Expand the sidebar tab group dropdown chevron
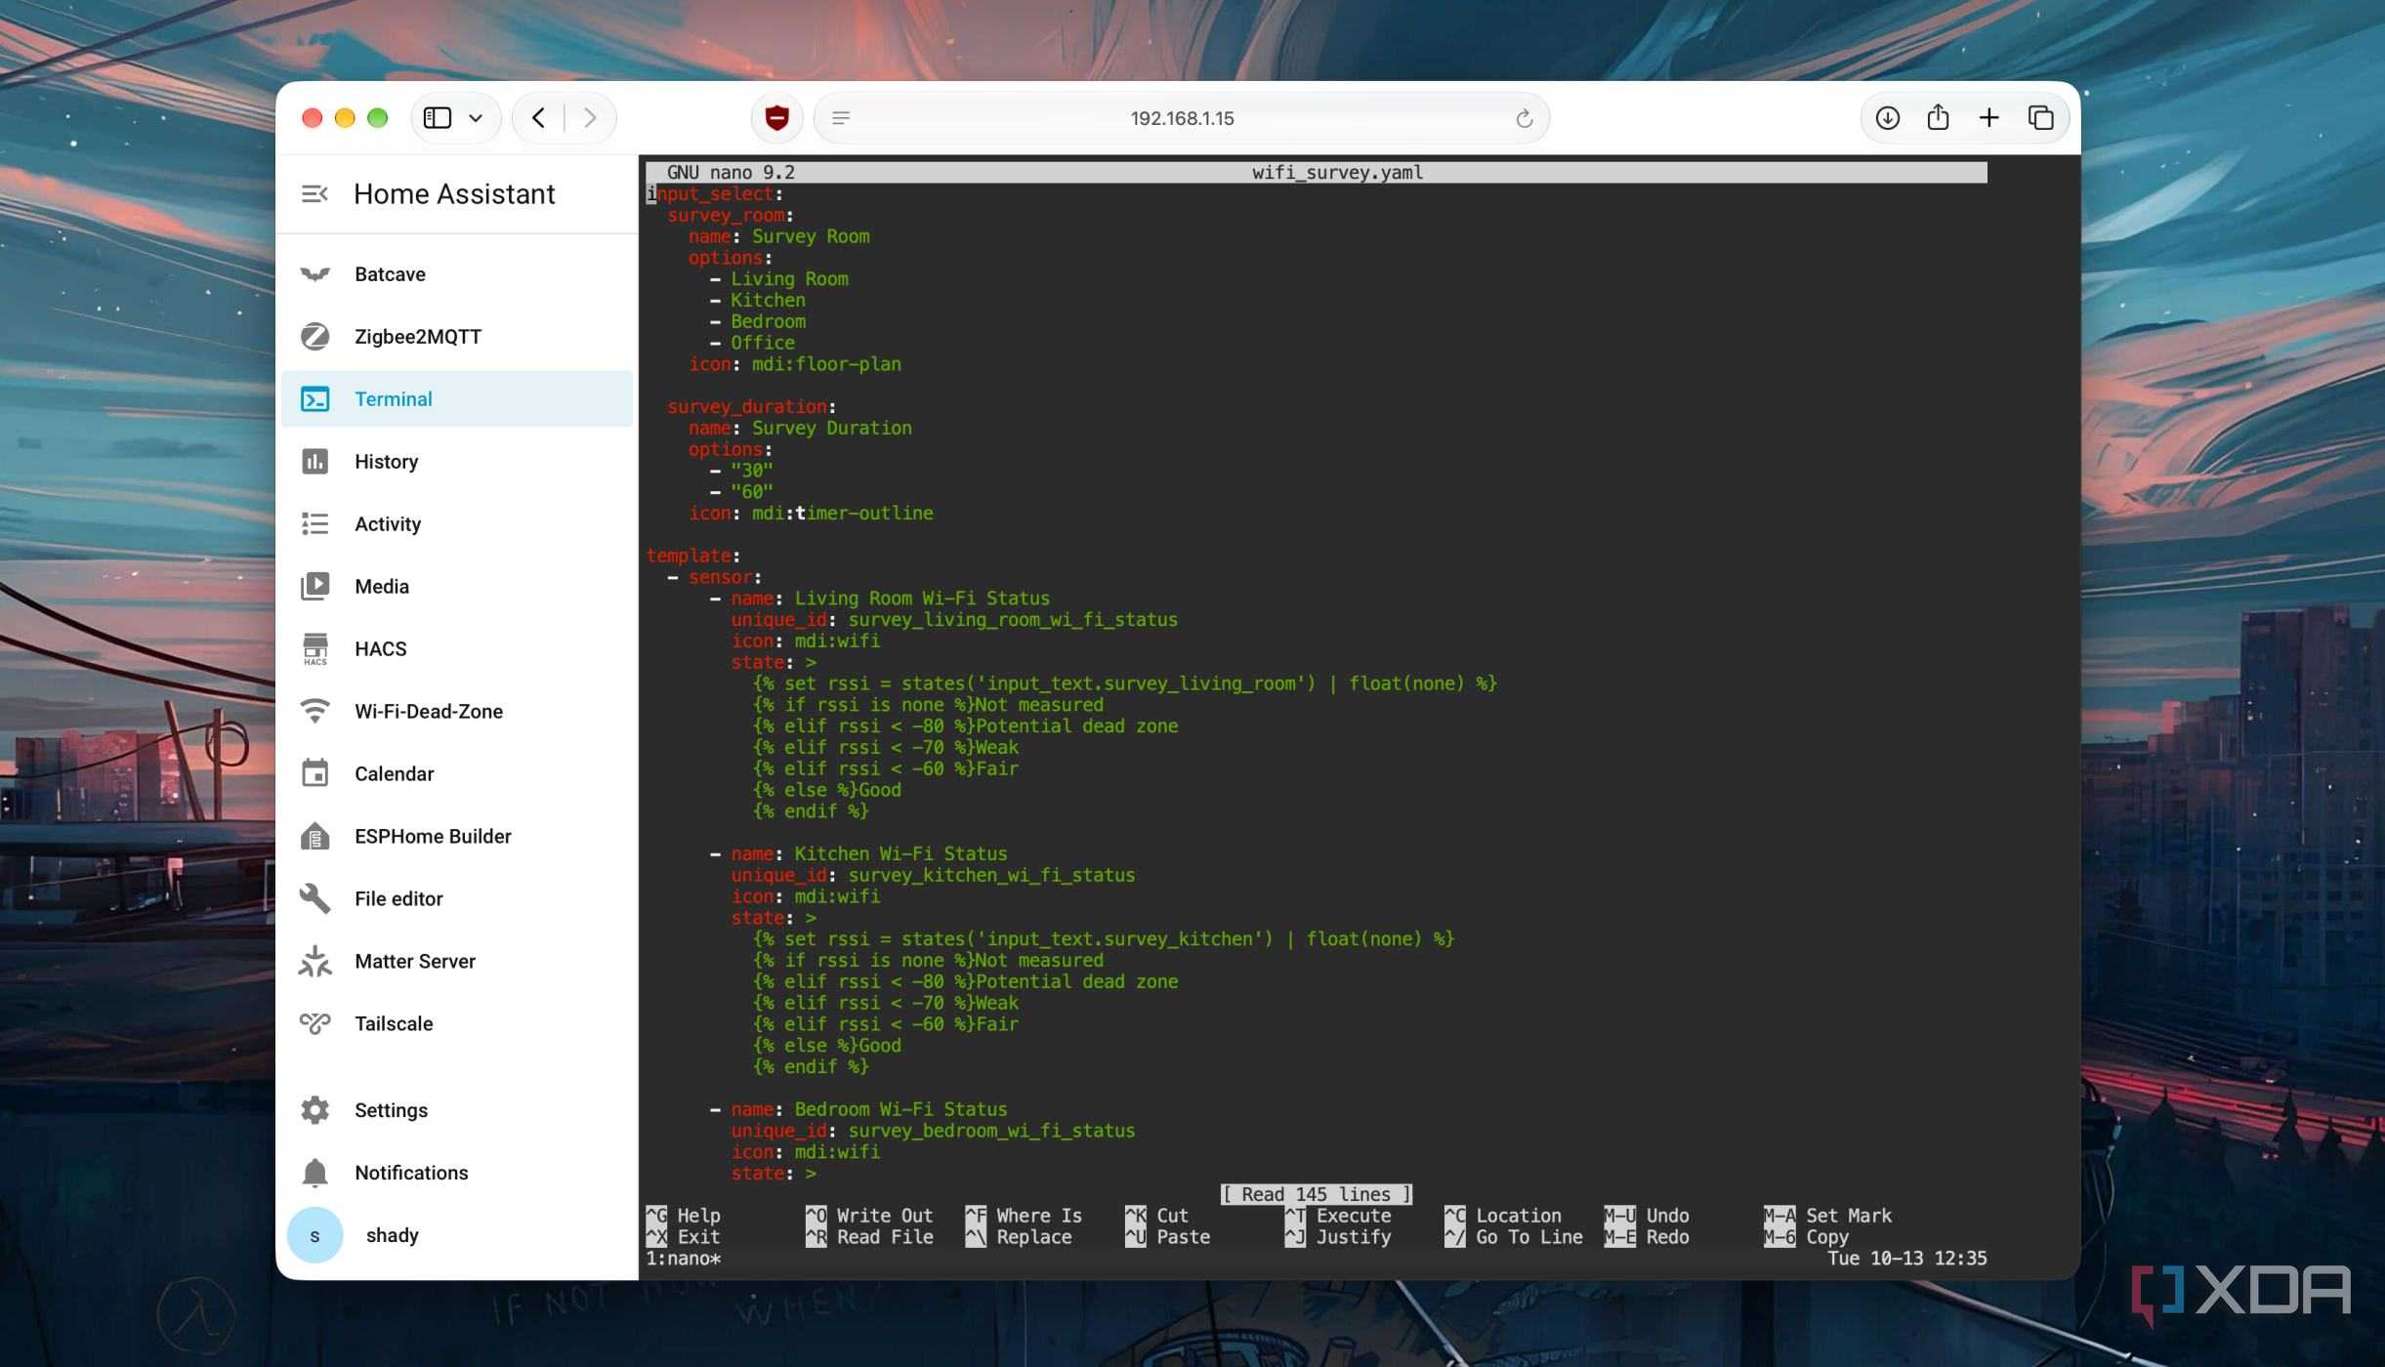This screenshot has width=2385, height=1367. (x=476, y=118)
